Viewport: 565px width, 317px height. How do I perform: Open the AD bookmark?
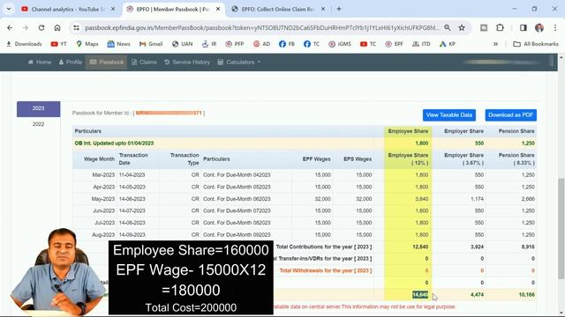pos(261,44)
